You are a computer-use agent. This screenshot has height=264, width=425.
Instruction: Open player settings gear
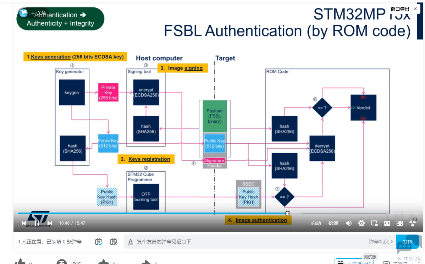[361, 223]
